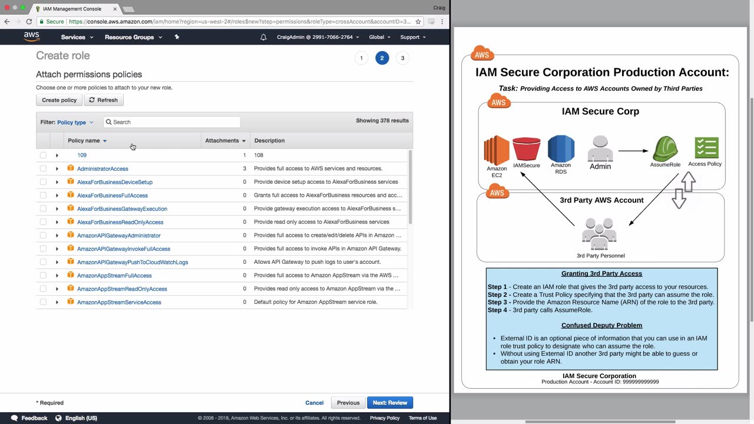The height and width of the screenshot is (424, 754).
Task: Open notifications via the bell icon
Action: 263,37
